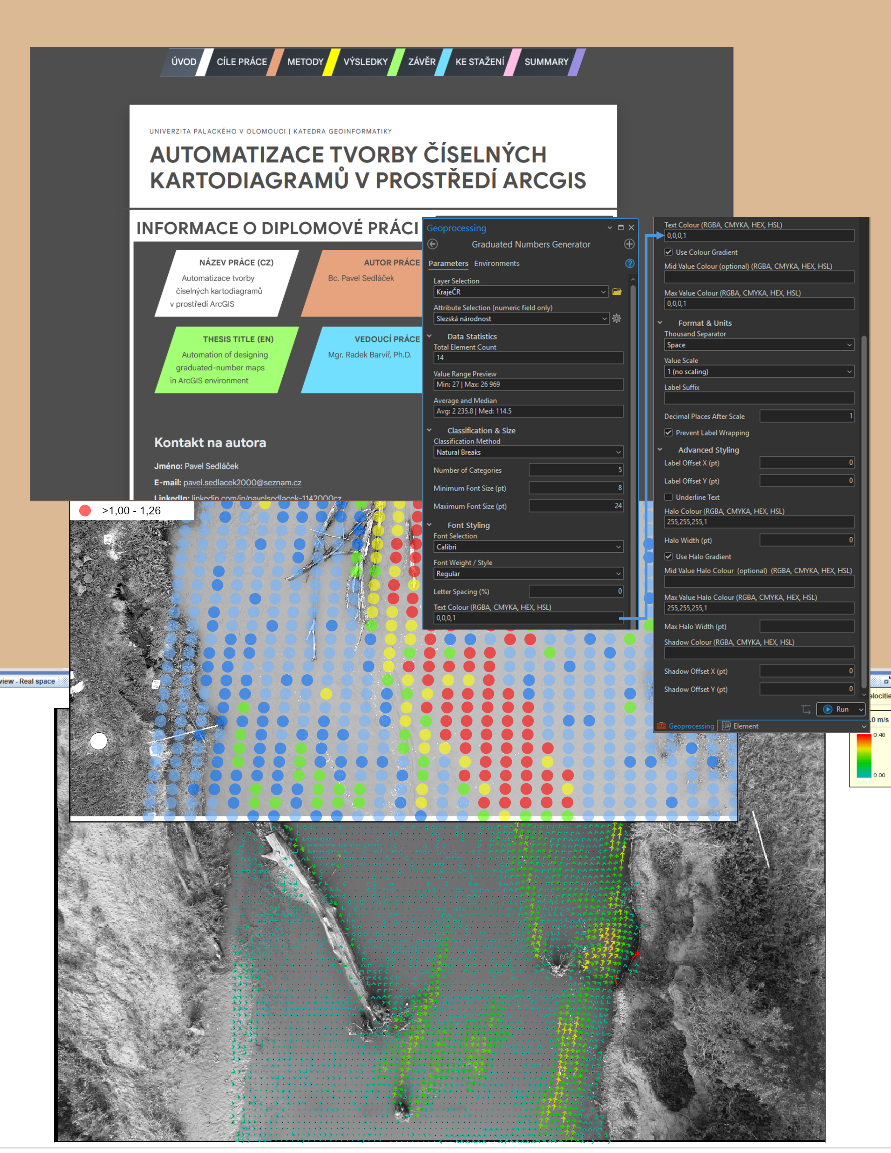Open METODY navigation tab
The image size is (891, 1153).
[x=305, y=62]
